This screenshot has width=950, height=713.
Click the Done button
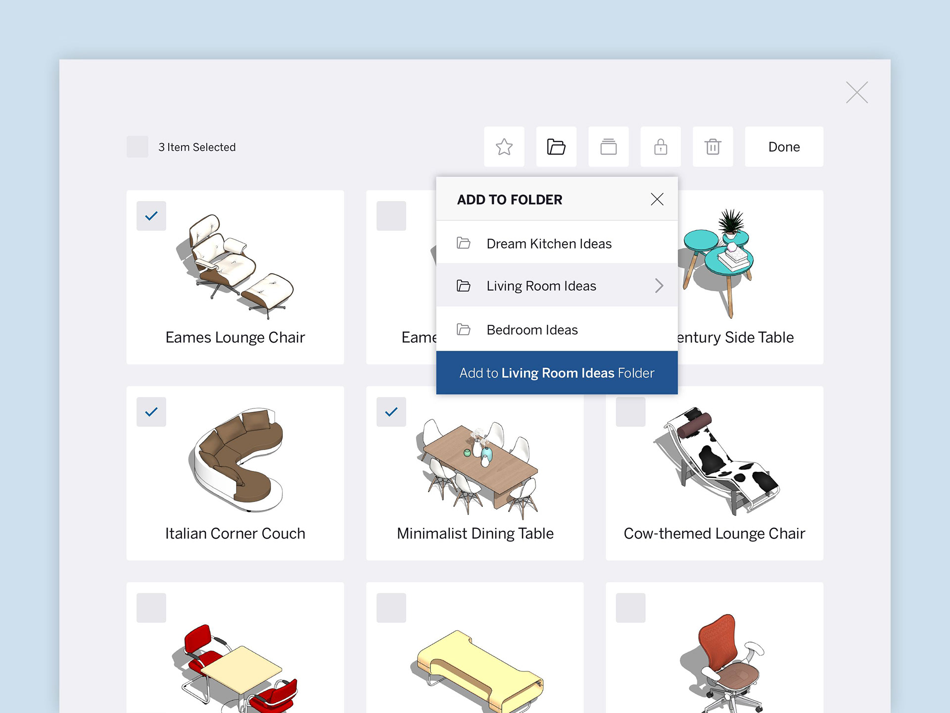click(x=784, y=147)
